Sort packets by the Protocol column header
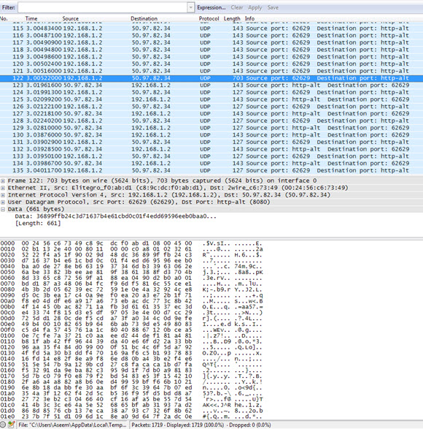Image resolution: width=423 pixels, height=429 pixels. pyautogui.click(x=209, y=18)
